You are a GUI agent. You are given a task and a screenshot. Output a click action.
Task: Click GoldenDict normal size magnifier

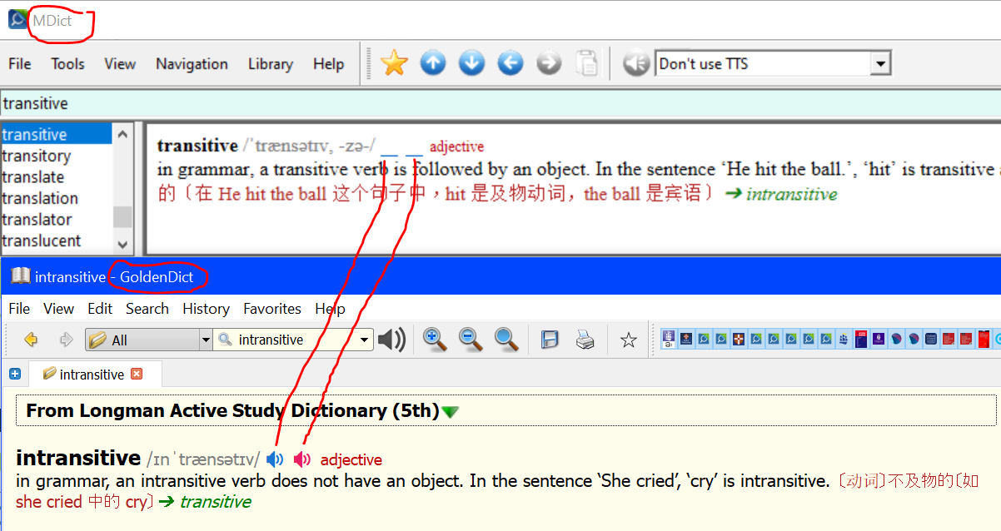(x=507, y=339)
